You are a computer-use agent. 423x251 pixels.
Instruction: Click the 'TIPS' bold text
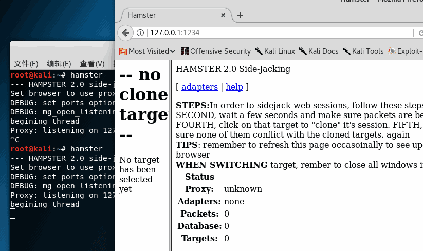(x=187, y=145)
